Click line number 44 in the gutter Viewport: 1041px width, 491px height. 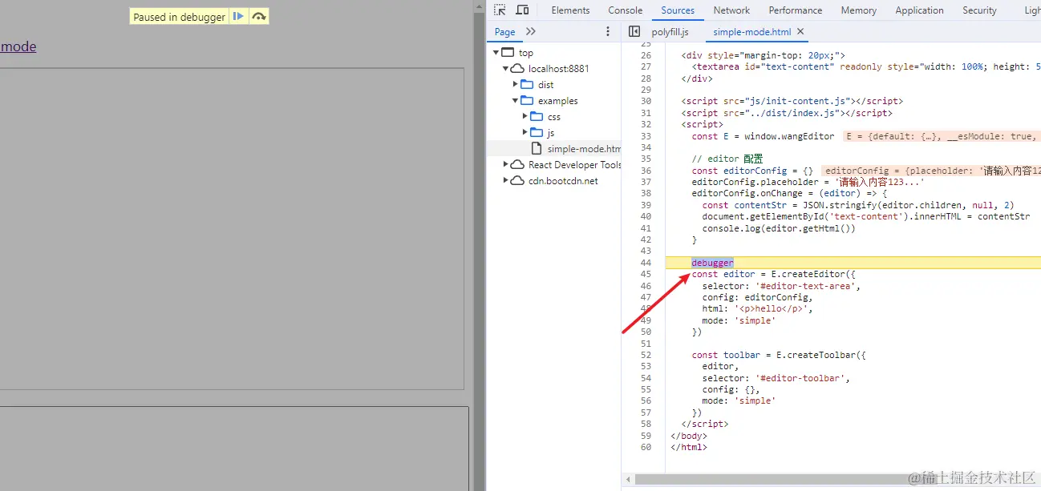(646, 263)
